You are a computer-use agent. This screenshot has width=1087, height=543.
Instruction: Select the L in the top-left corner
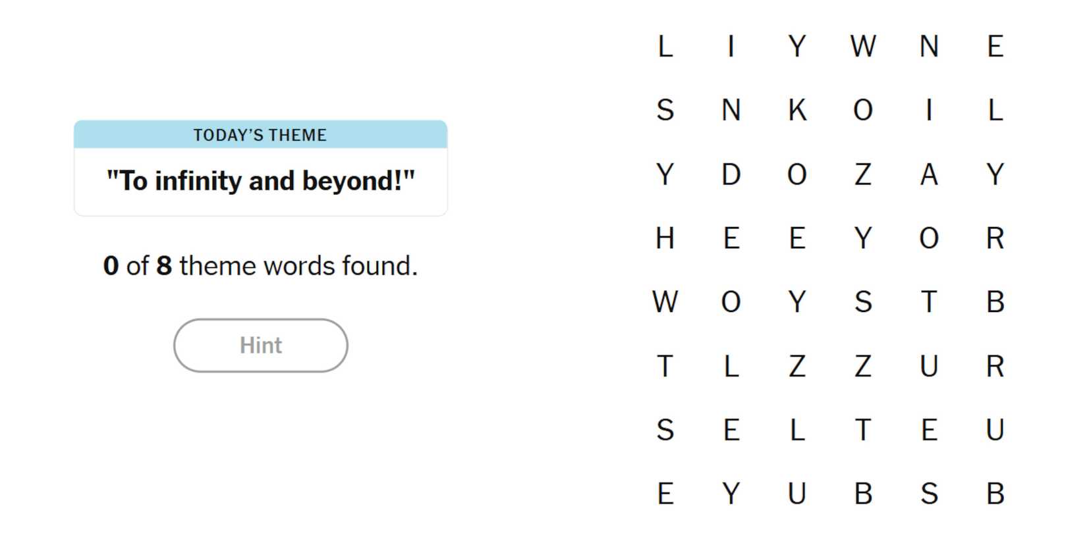(665, 47)
